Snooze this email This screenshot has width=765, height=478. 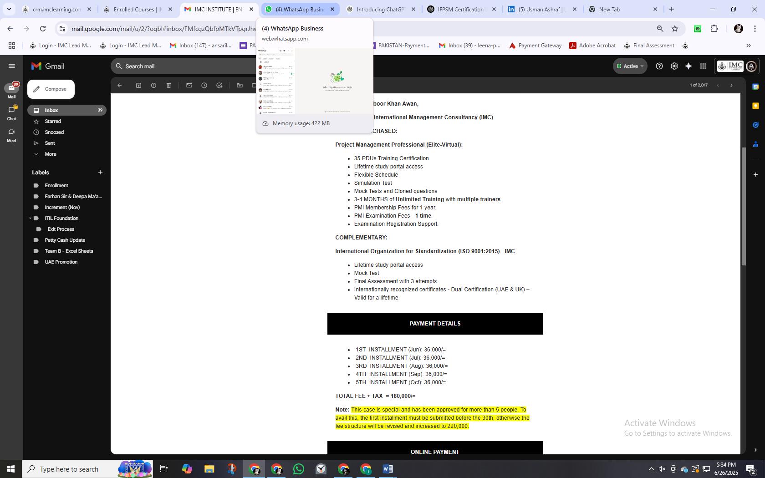click(x=204, y=85)
